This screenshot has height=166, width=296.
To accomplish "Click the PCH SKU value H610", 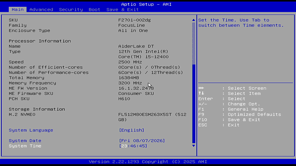I will click(x=124, y=99).
